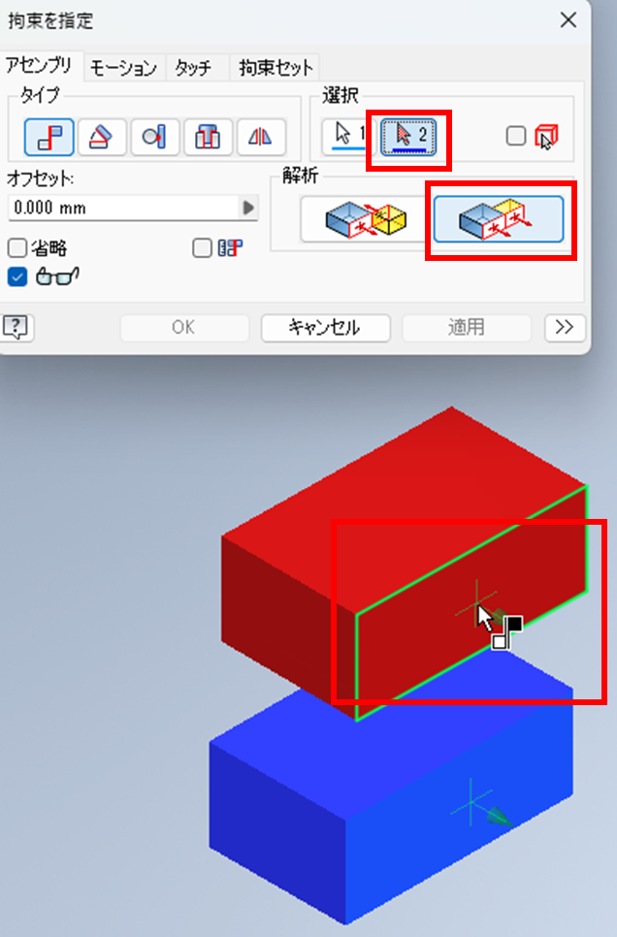The height and width of the screenshot is (937, 617).
Task: Activate first selection arrow button
Action: click(x=347, y=135)
